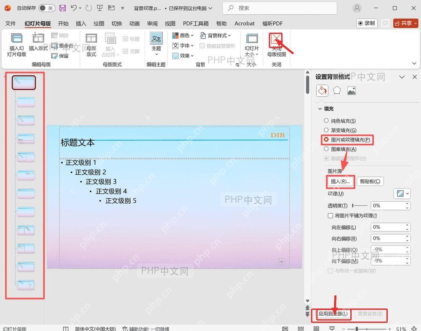Click search magnifier in title bar
The width and height of the screenshot is (421, 331).
pos(231,8)
